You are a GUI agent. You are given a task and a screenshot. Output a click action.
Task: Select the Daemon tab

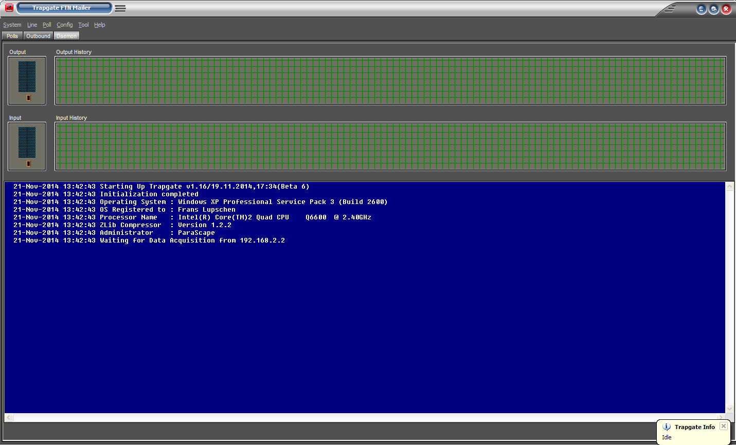click(66, 36)
